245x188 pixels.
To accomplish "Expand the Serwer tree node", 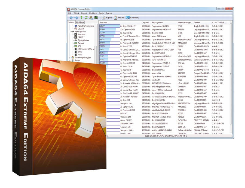I will tap(70, 61).
